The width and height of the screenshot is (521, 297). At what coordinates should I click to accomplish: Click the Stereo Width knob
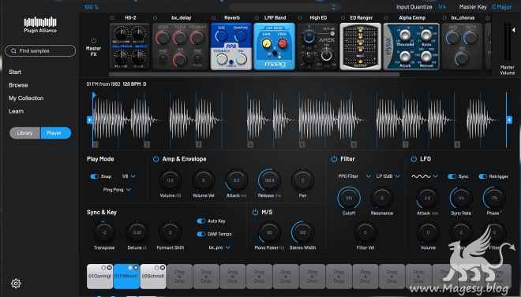[302, 232]
